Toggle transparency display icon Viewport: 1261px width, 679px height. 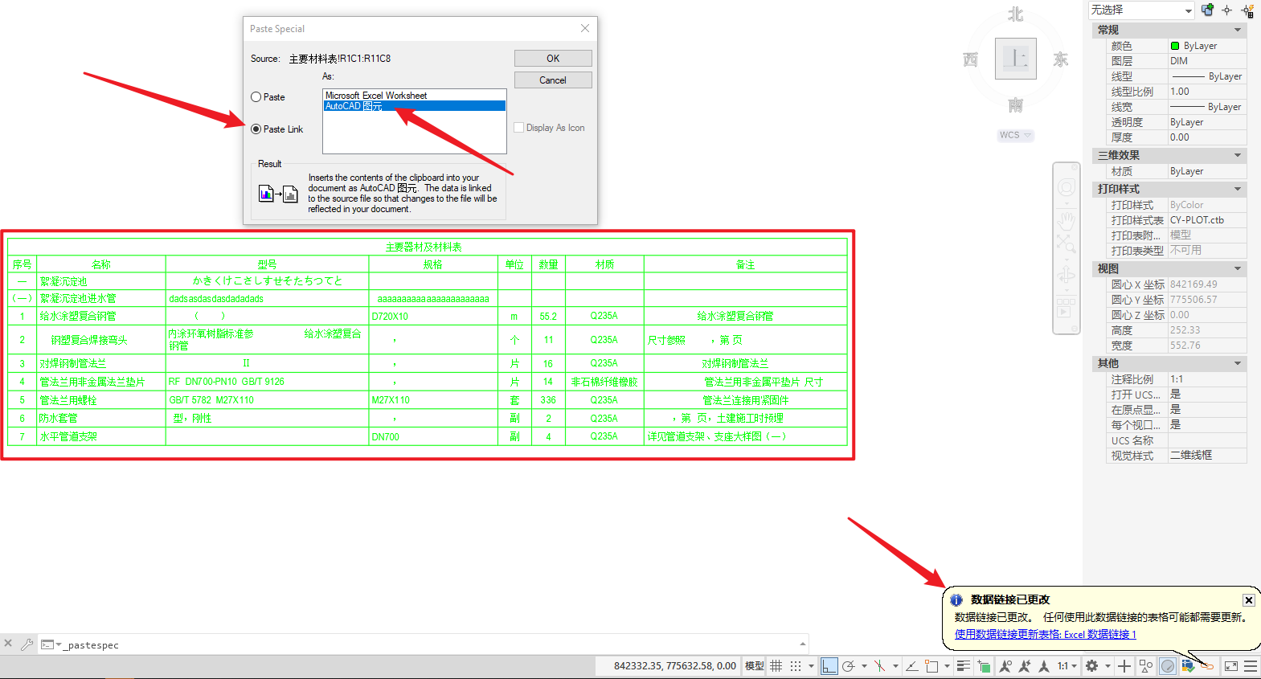[x=984, y=666]
